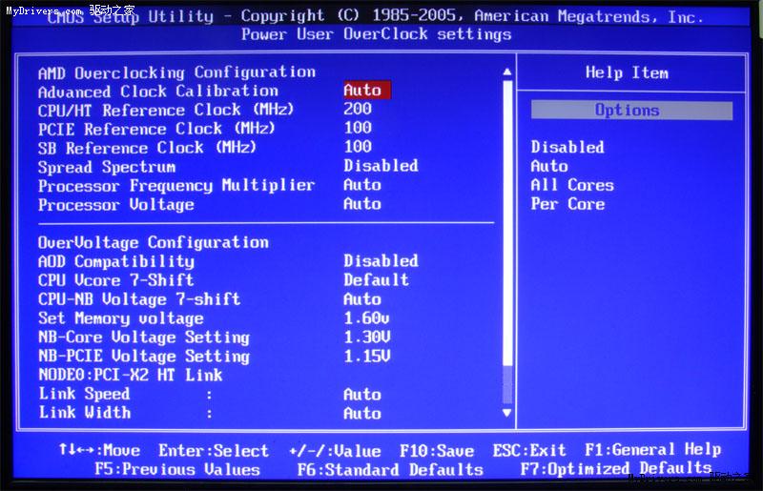Choose Auto in Help options list
Image resolution: width=763 pixels, height=491 pixels.
[x=549, y=166]
